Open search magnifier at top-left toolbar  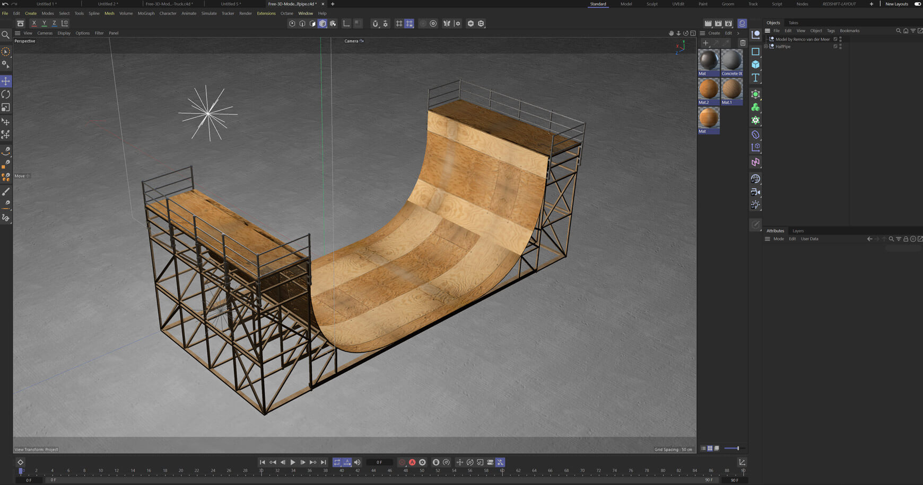pos(5,35)
